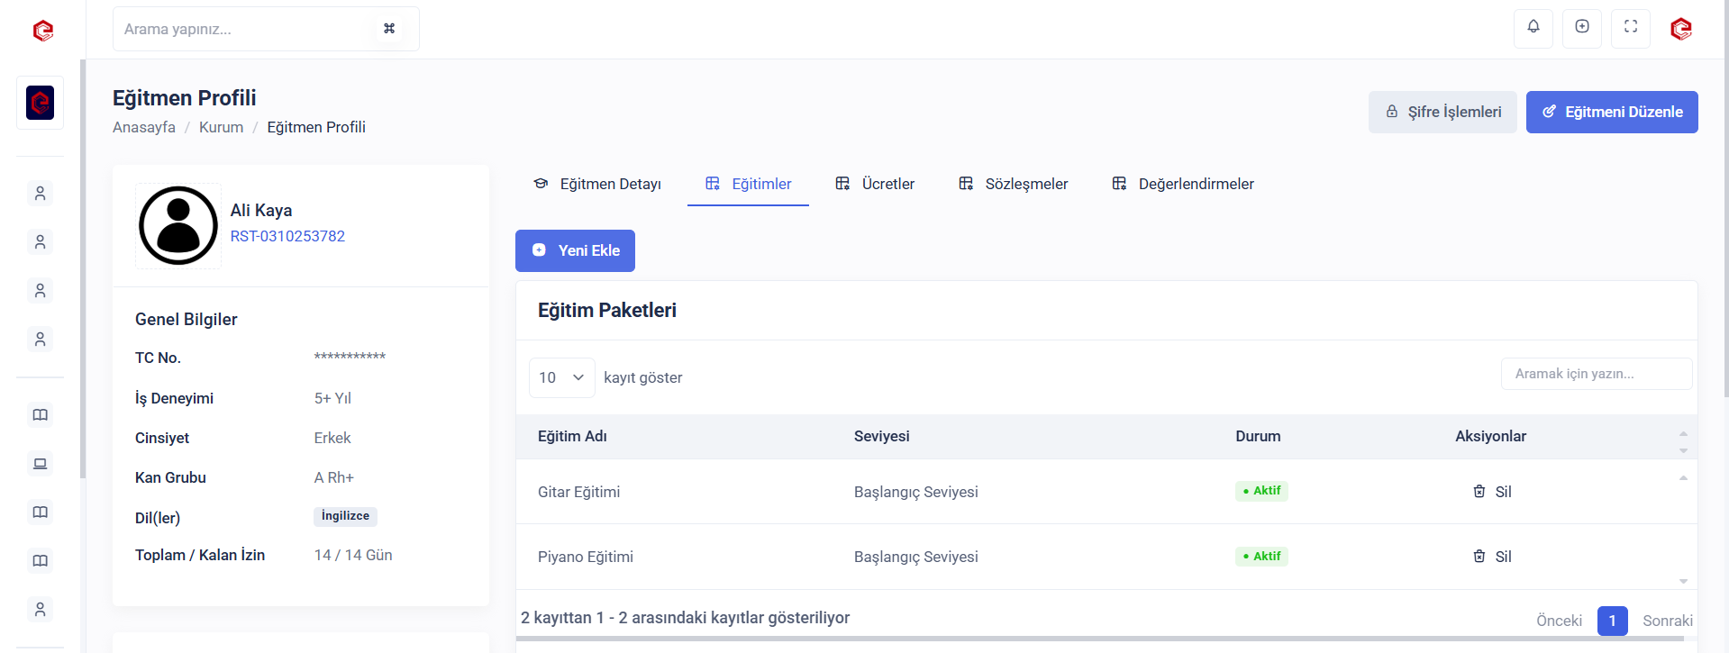Go to Anasayfa breadcrumb link
1729x653 pixels.
coord(144,127)
